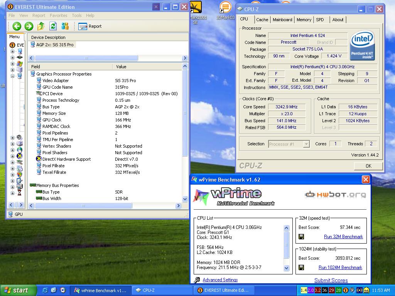The width and height of the screenshot is (395, 296).
Task: Click the Run 32M Benchmark link
Action: pos(343,237)
